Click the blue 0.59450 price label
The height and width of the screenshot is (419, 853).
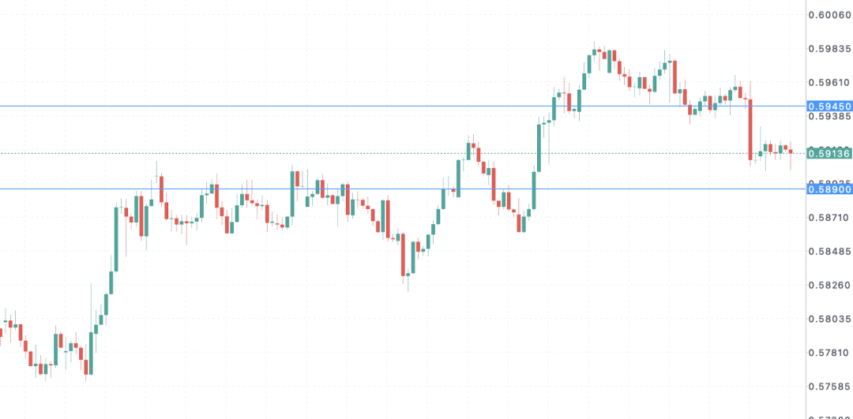tap(829, 106)
